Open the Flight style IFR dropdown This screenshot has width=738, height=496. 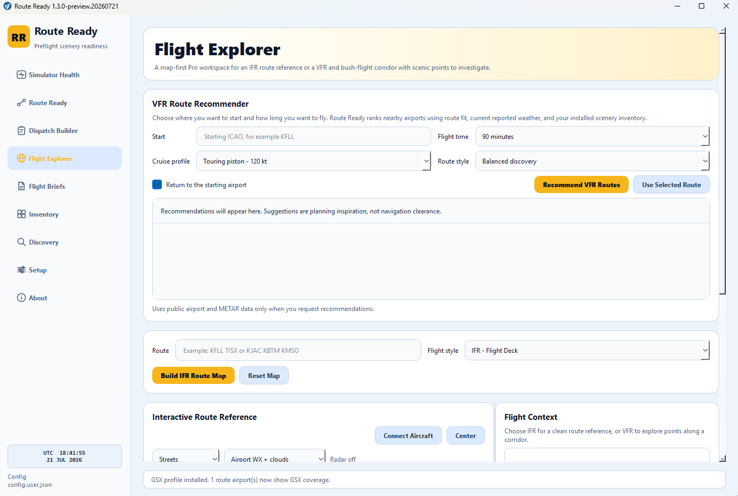(x=587, y=350)
